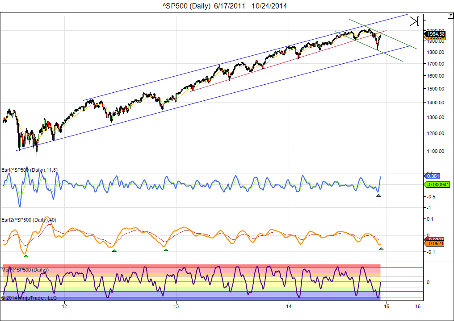Click the blue 0.351 value marker
This screenshot has height=321, width=454.
[433, 177]
